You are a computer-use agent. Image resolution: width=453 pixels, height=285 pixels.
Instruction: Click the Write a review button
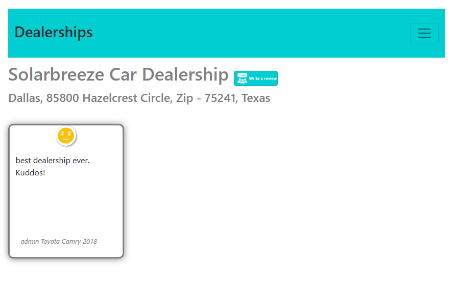(256, 79)
